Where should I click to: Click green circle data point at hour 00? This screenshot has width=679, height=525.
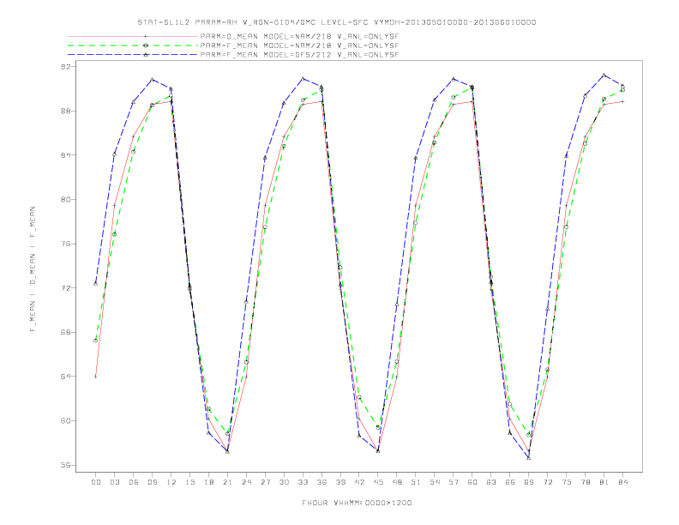pyautogui.click(x=96, y=341)
